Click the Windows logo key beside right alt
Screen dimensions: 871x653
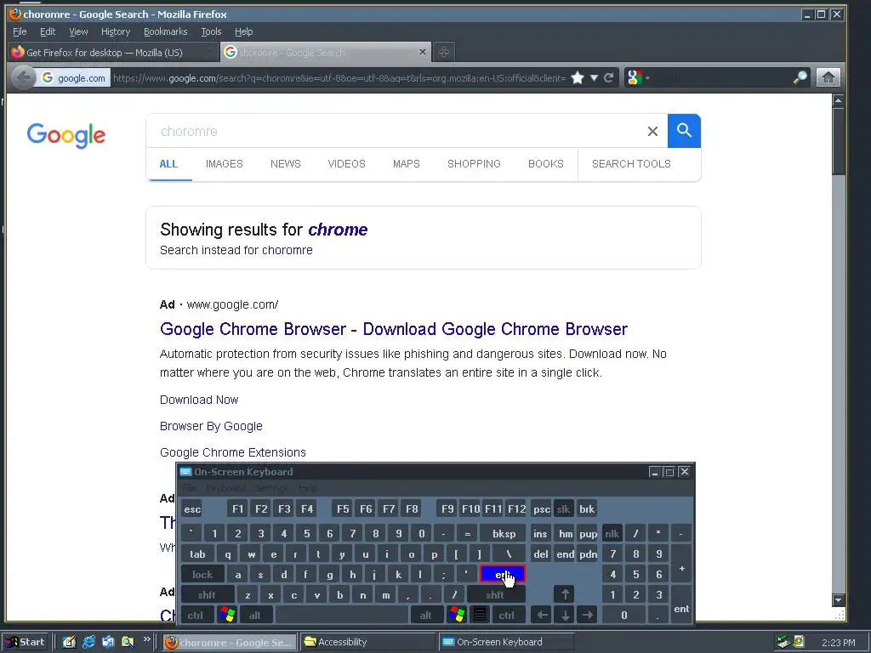click(x=457, y=615)
